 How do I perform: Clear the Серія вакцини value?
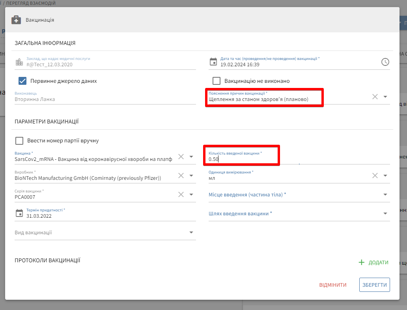181,194
